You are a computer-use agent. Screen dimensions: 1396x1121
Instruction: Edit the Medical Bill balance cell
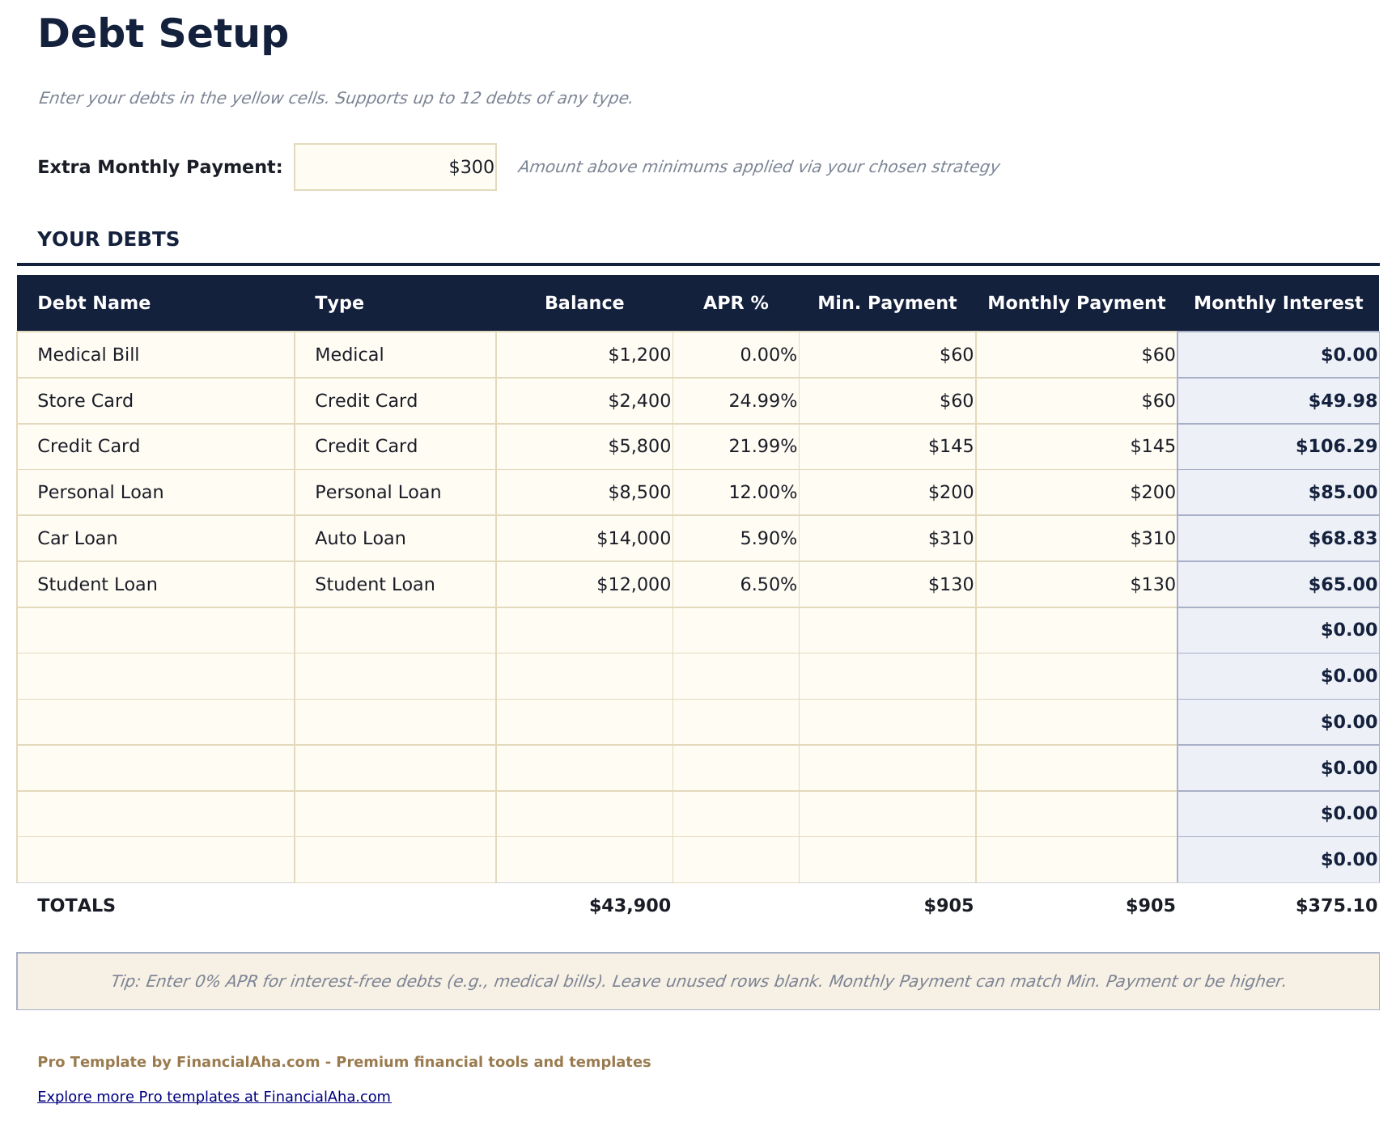(x=585, y=354)
